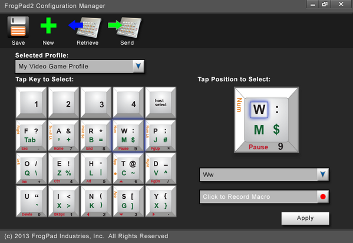Click the Save floppy disk icon

click(18, 27)
